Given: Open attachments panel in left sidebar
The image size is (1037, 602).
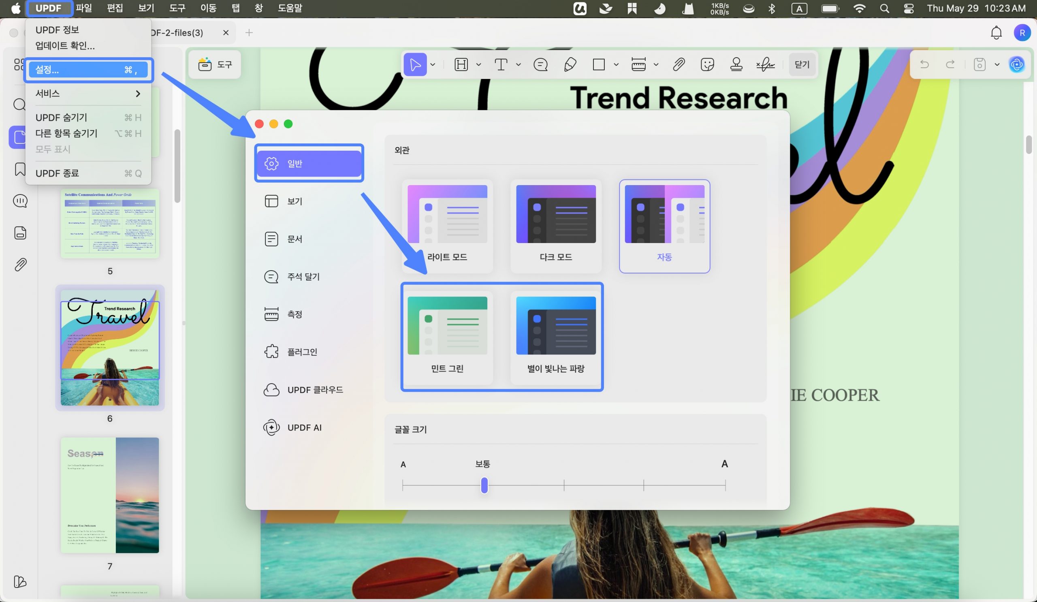Looking at the screenshot, I should pos(20,265).
